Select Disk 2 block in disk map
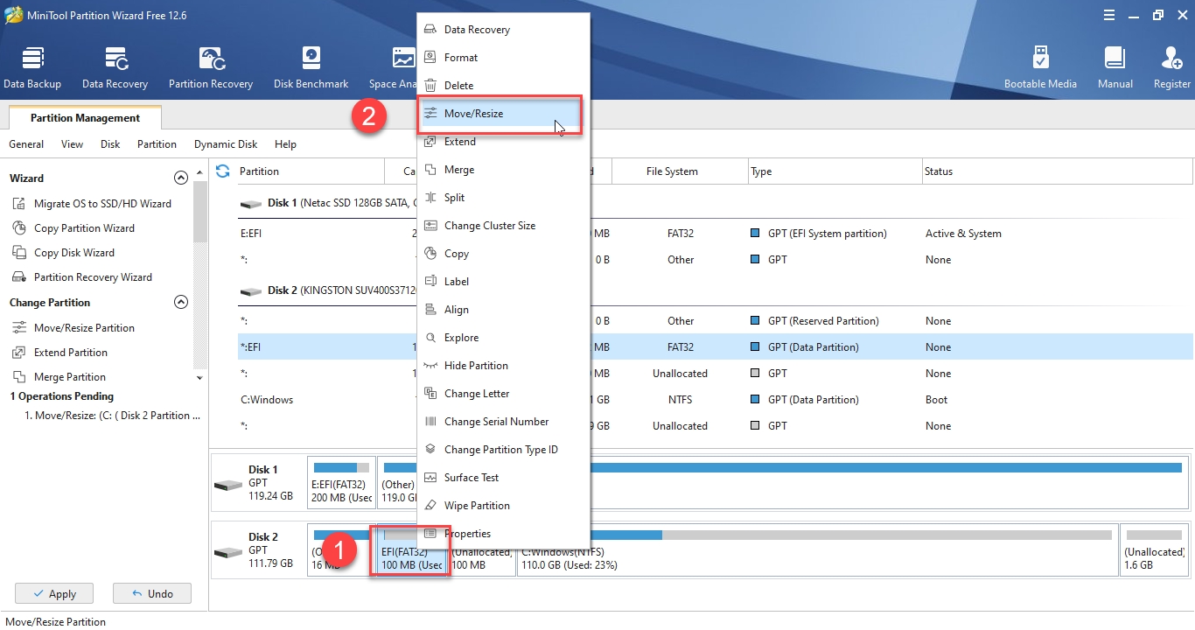1195x630 pixels. [257, 550]
